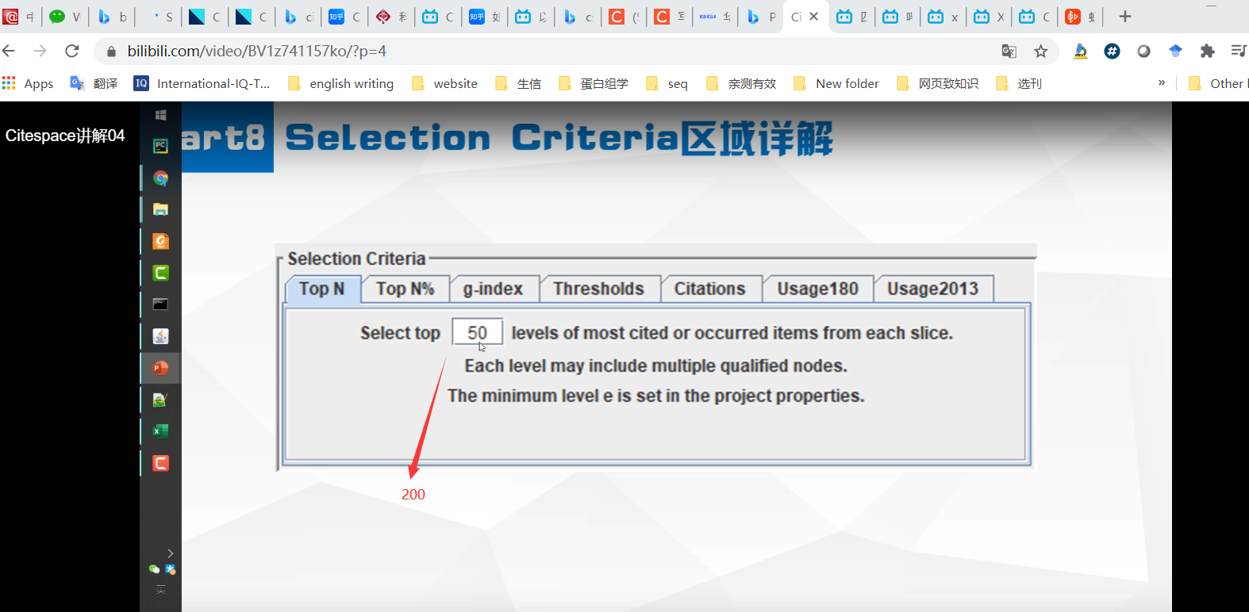Switch to the Usage180 tab

click(x=817, y=289)
